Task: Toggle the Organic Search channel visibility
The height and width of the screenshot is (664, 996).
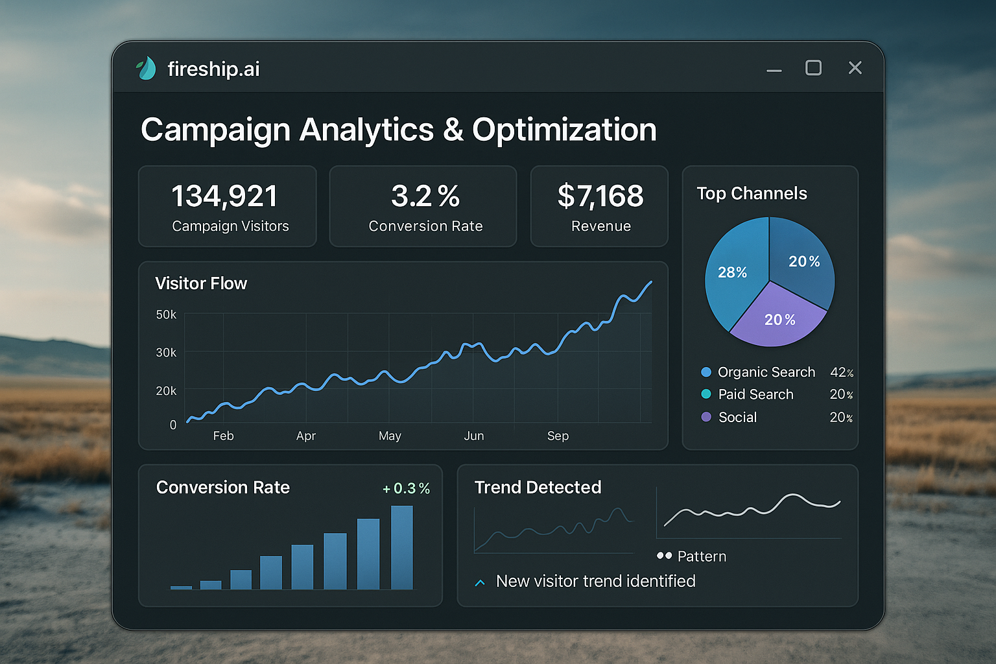Action: click(x=766, y=372)
